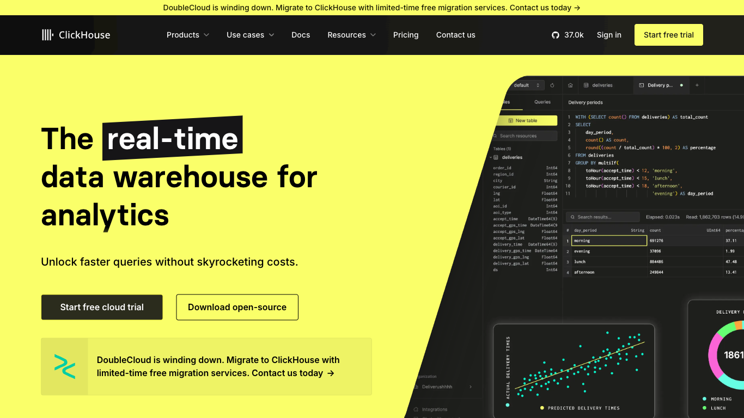Select the order_id column row
The width and height of the screenshot is (744, 418).
pyautogui.click(x=525, y=168)
